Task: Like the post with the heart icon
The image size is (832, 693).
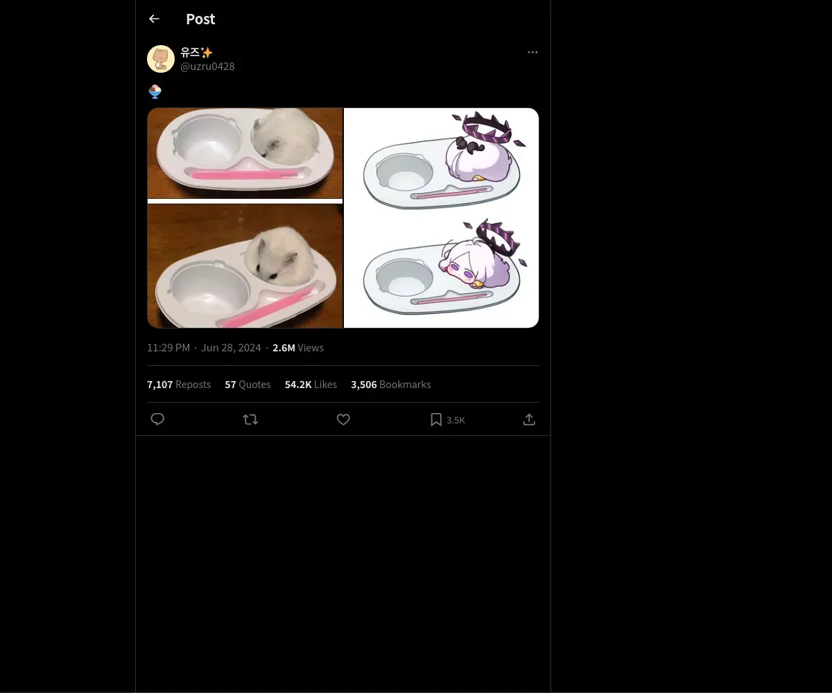Action: tap(343, 419)
